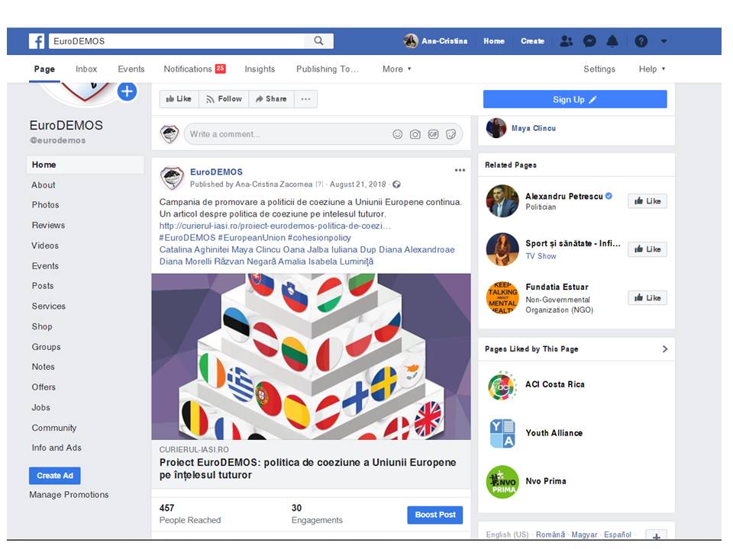Open Videos in the left sidebar
The height and width of the screenshot is (549, 733).
45,246
